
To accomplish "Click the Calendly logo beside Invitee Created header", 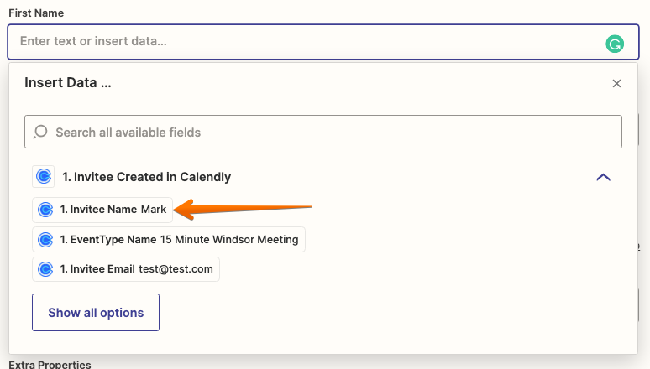I will (44, 177).
